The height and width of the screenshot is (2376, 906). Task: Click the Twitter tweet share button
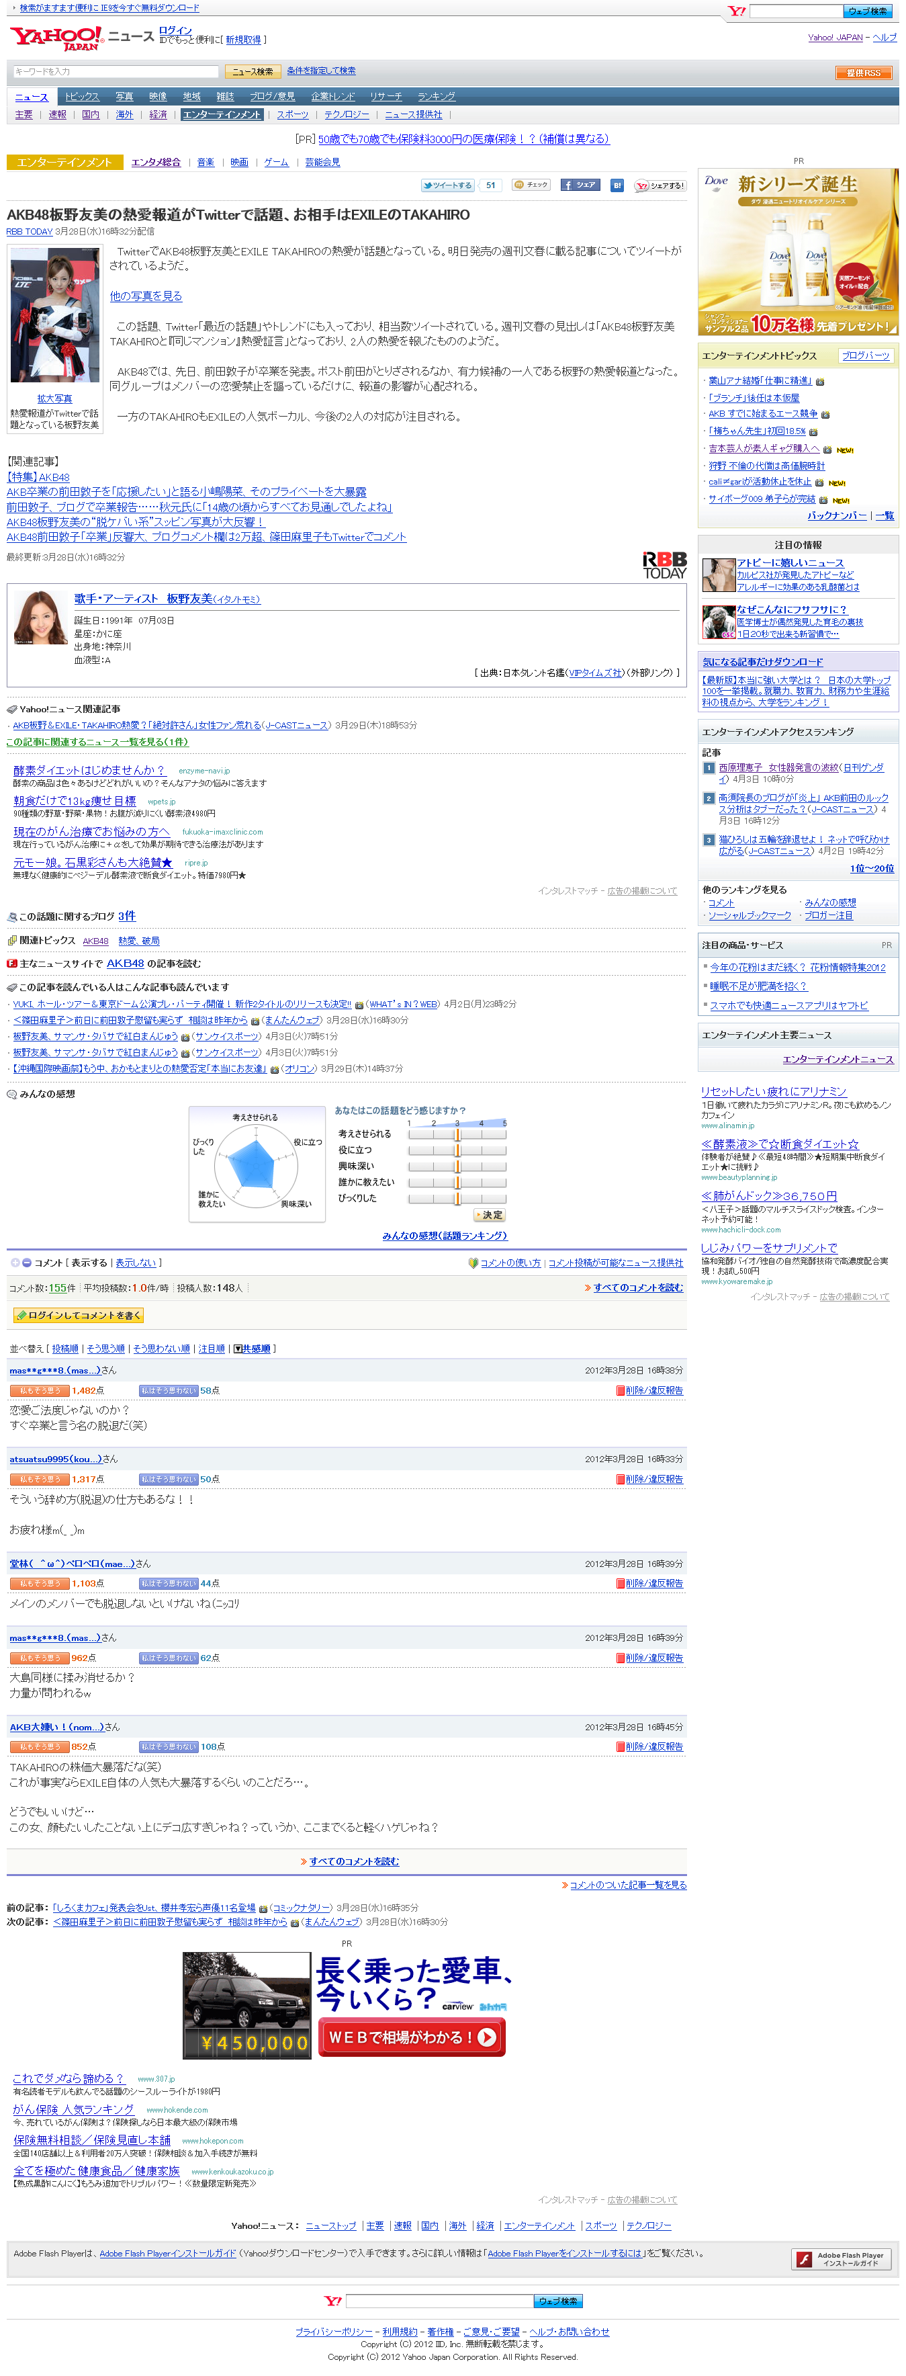coord(447,185)
